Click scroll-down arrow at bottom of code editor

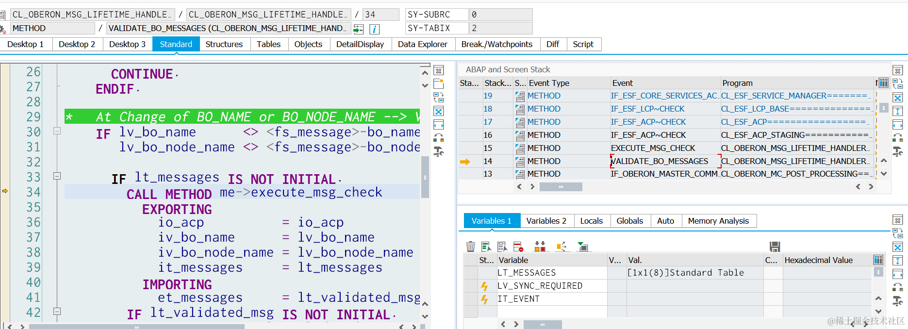pyautogui.click(x=425, y=316)
